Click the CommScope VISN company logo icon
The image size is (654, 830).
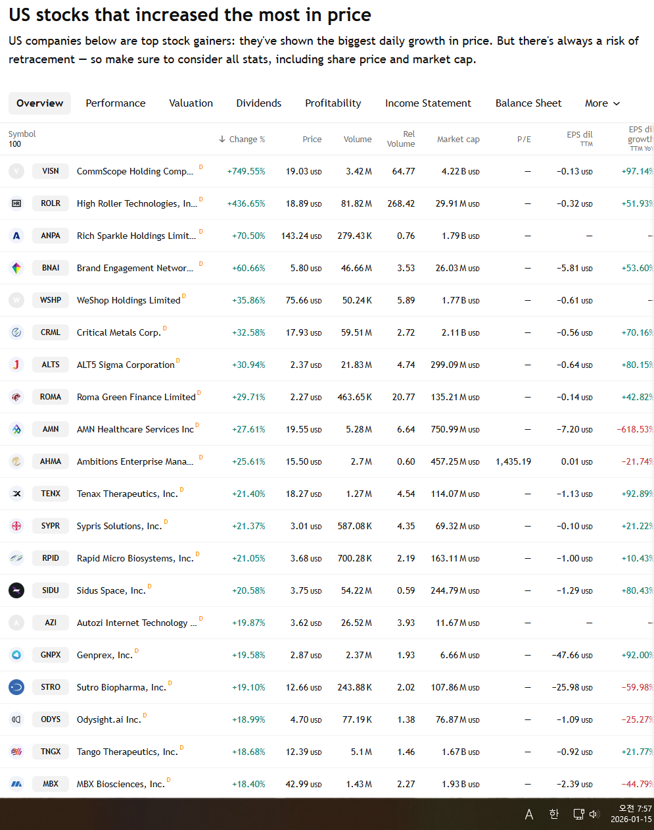point(16,171)
